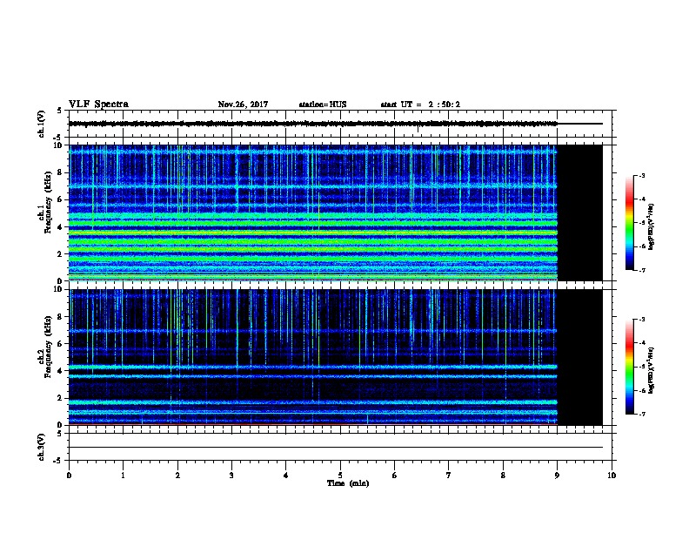Click the ch.1 spectrogram color bar
Image resolution: width=689 pixels, height=533 pixels.
click(x=629, y=223)
